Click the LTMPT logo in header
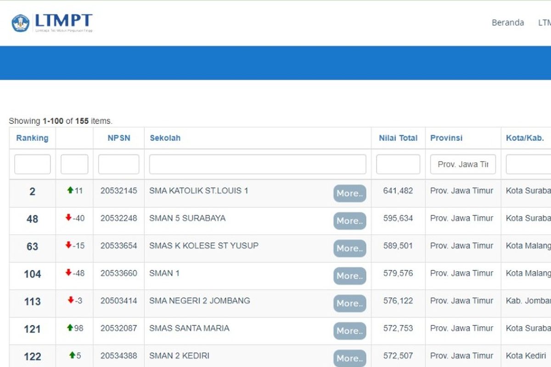551x367 pixels. pyautogui.click(x=52, y=22)
